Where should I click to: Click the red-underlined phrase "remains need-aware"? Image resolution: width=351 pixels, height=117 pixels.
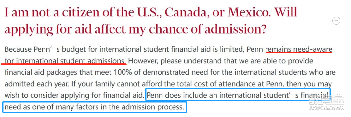299,49
